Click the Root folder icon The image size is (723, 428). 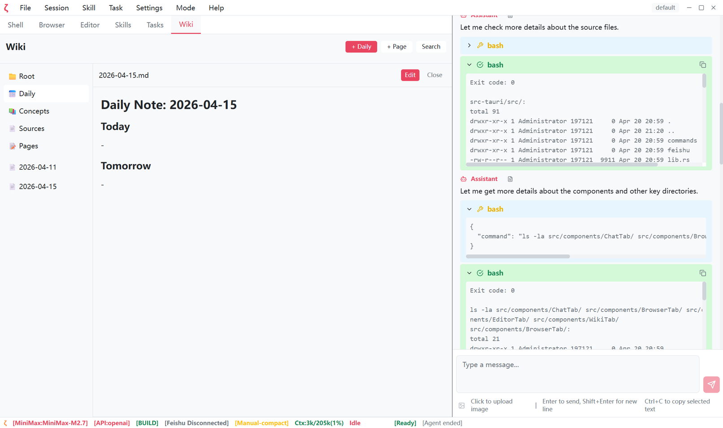(x=13, y=76)
